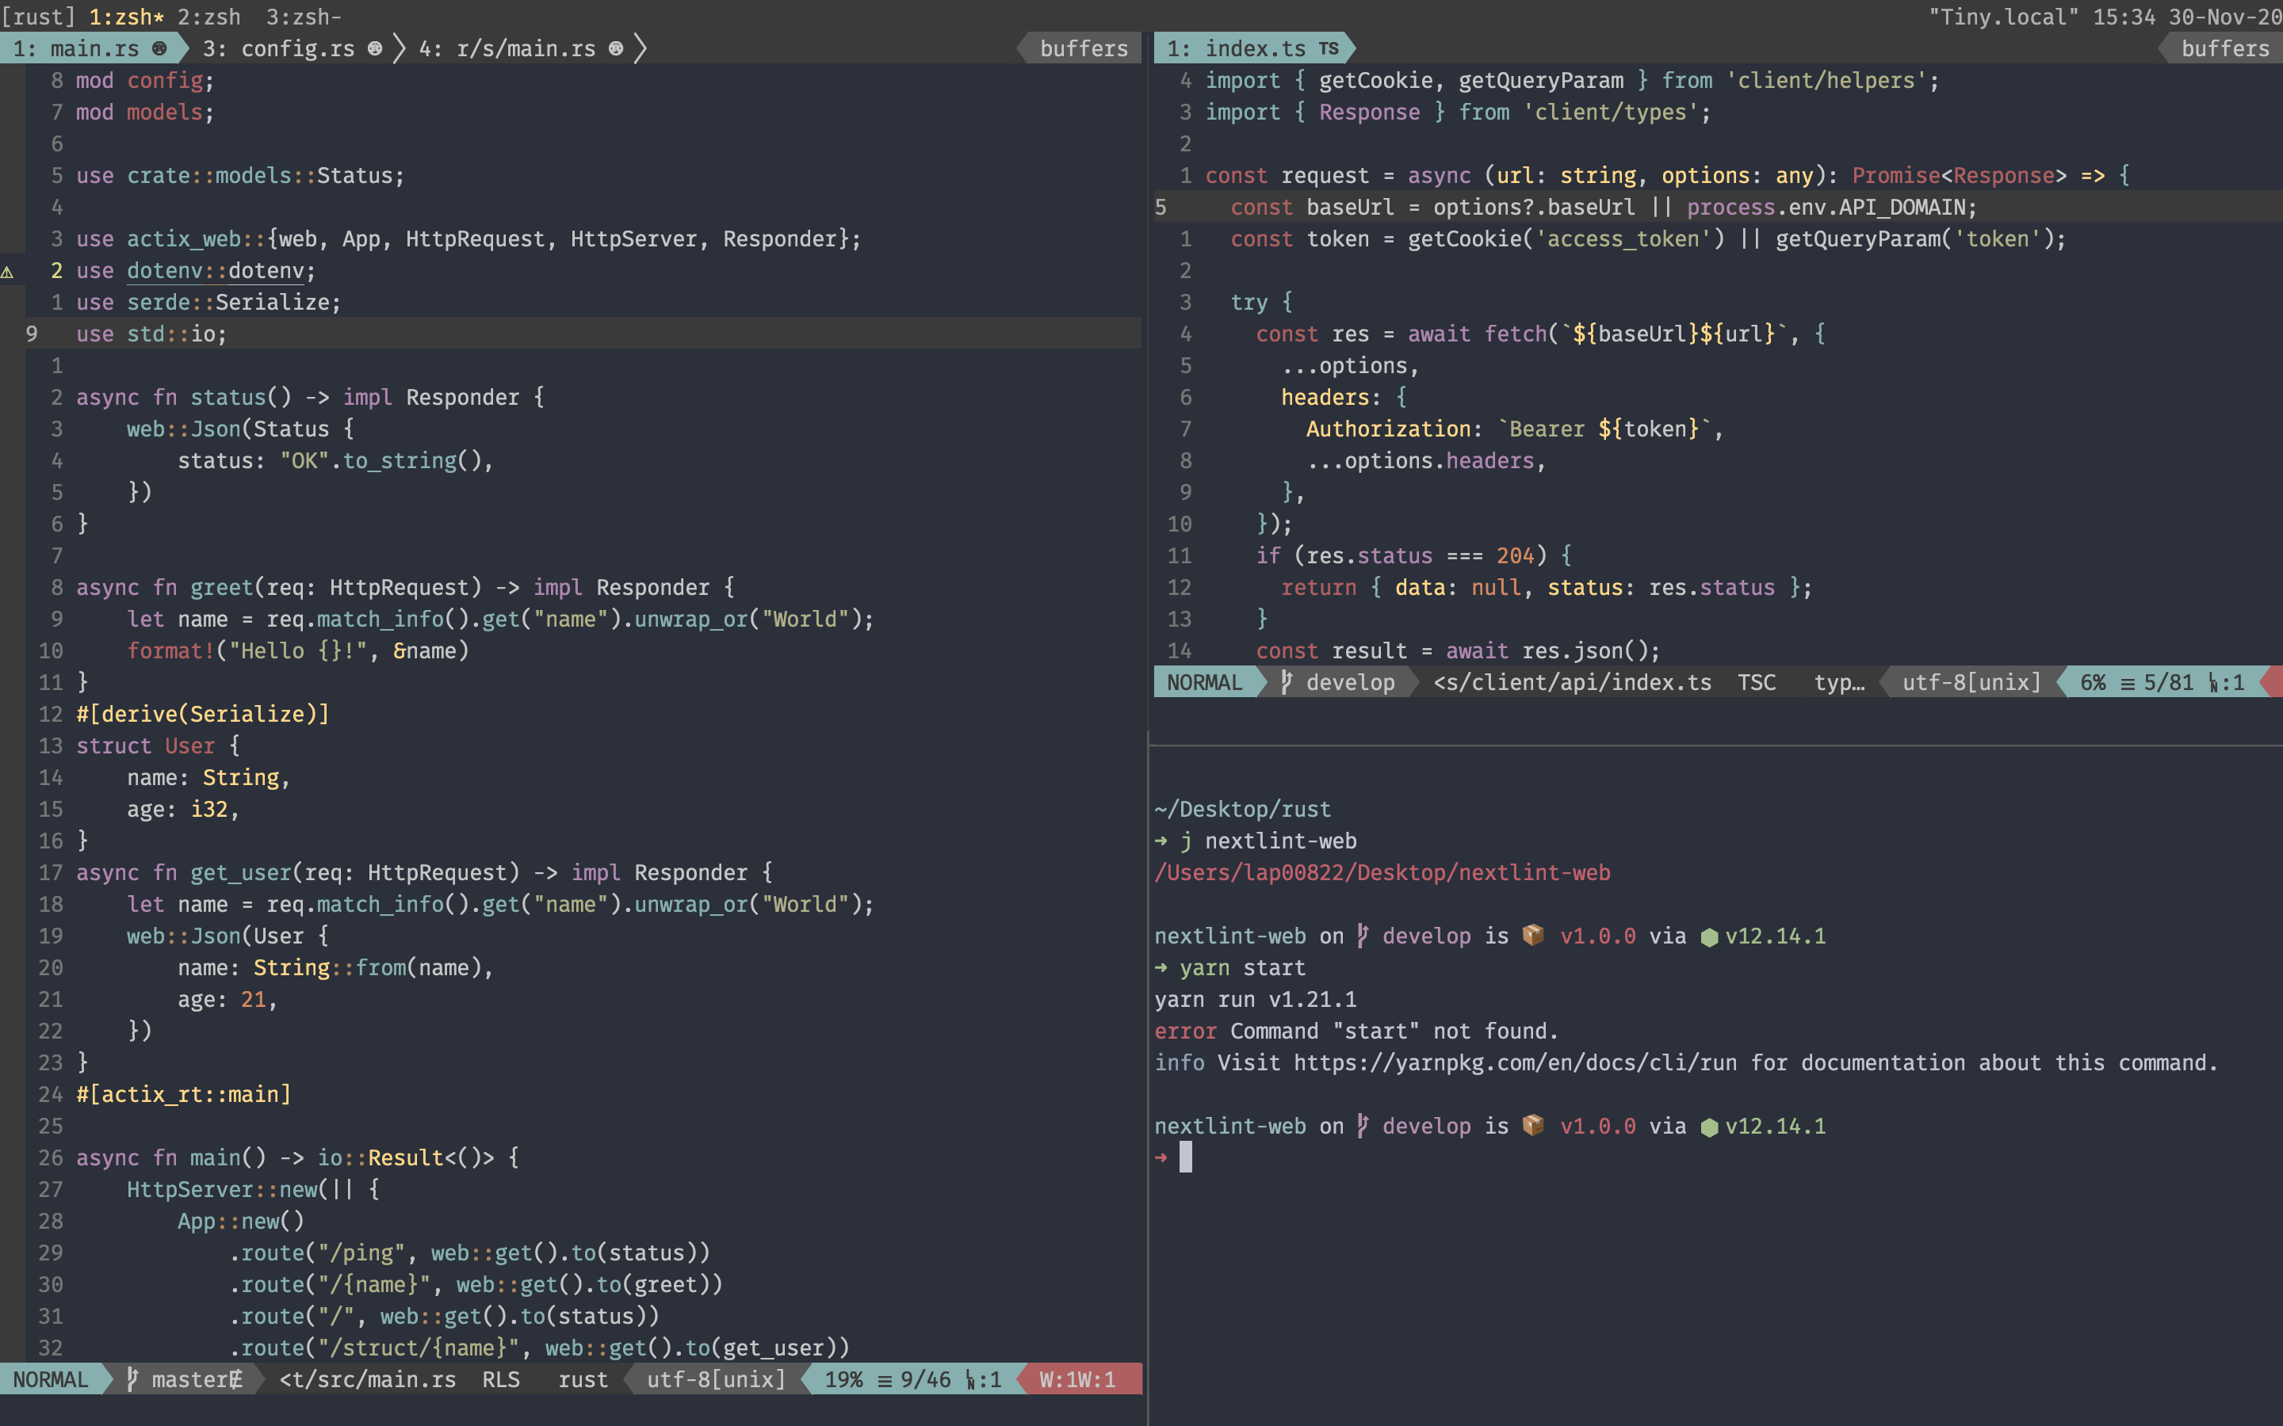Click the line-count icon before 9/46

coord(885,1381)
